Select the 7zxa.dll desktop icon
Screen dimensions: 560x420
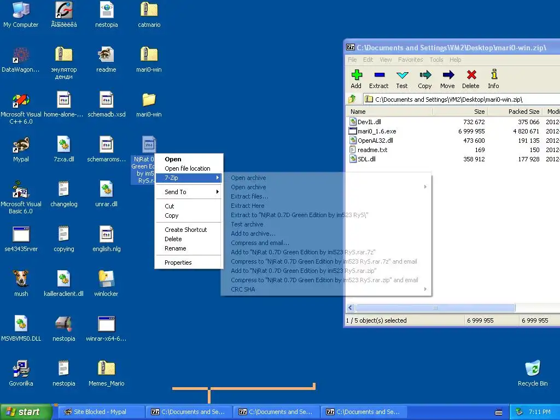(63, 150)
